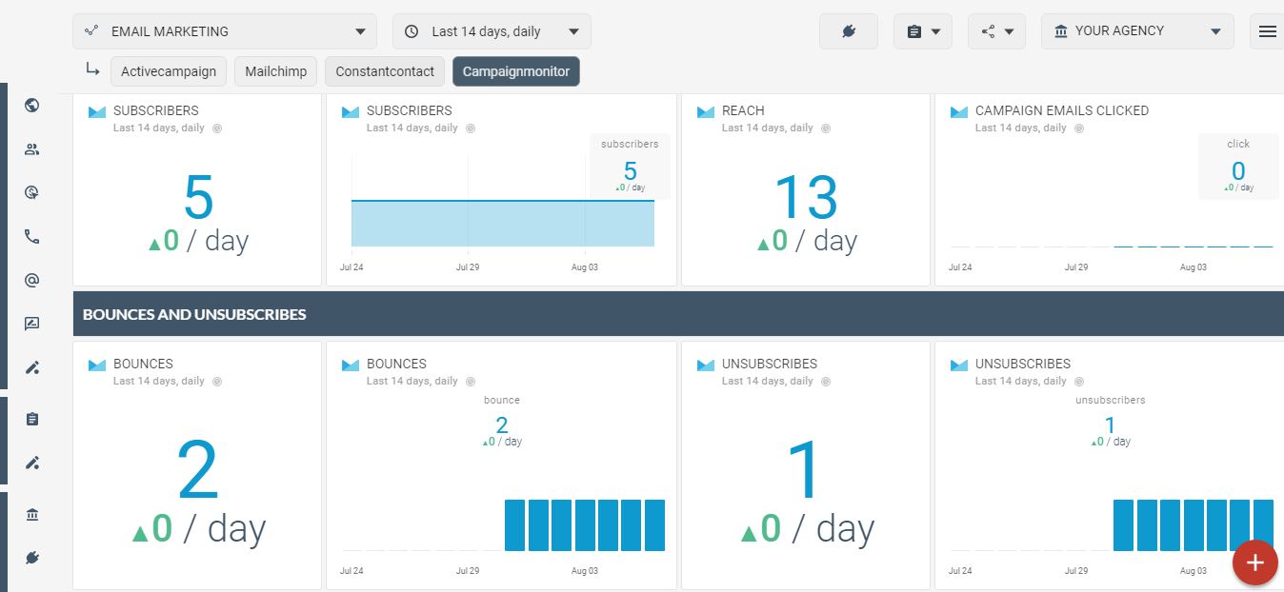This screenshot has height=592, width=1284.
Task: Click info dot on SUBSCRIBERS line chart widget
Action: coord(471,128)
